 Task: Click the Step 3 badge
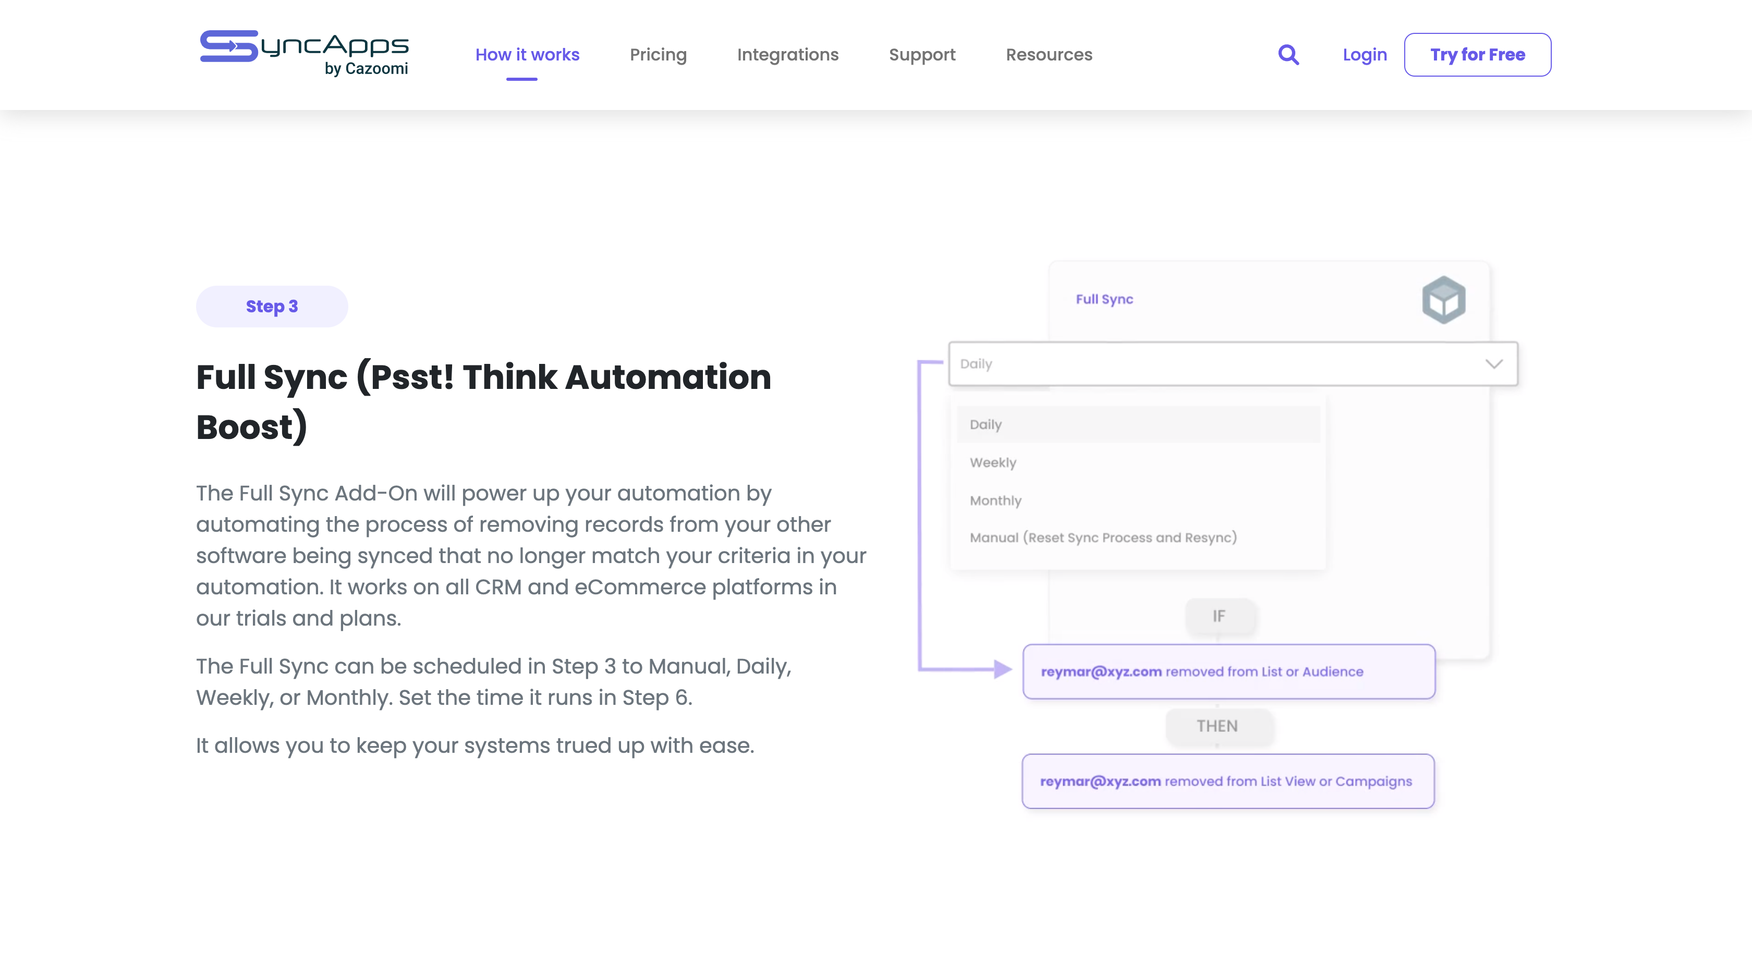point(271,306)
